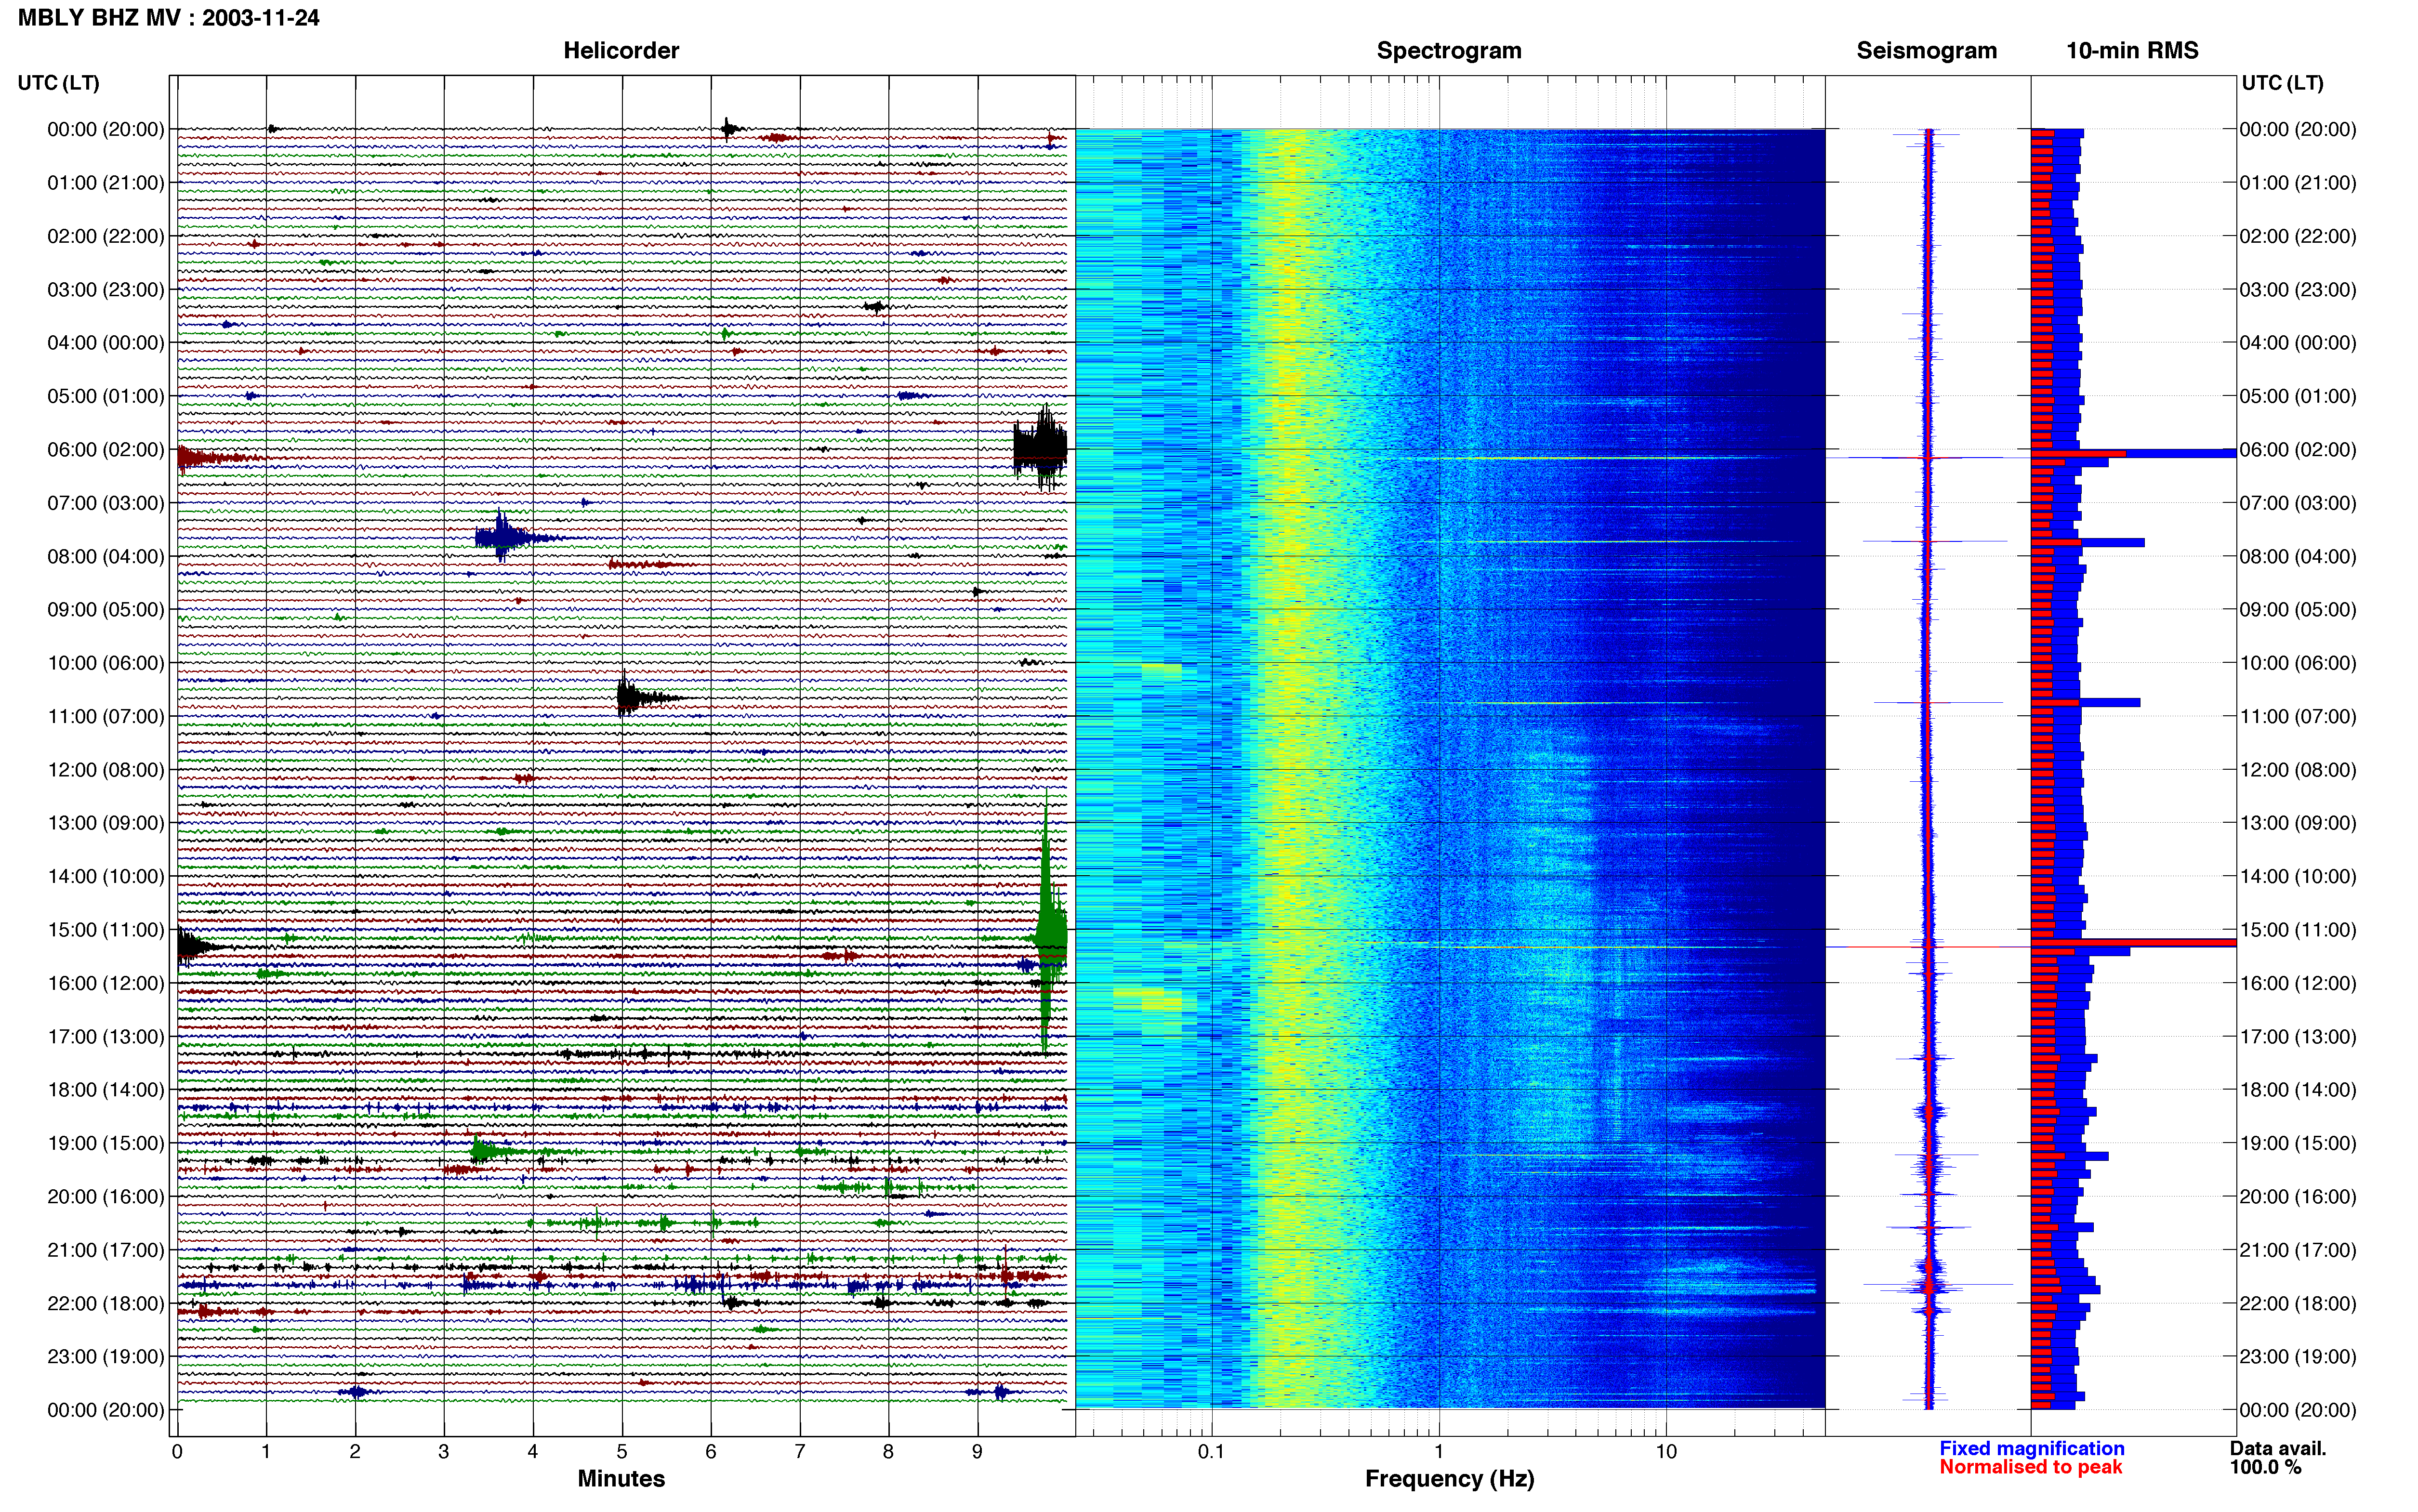Click the left '17:00 (13:00)' time label
2418x1512 pixels.
coord(106,1036)
